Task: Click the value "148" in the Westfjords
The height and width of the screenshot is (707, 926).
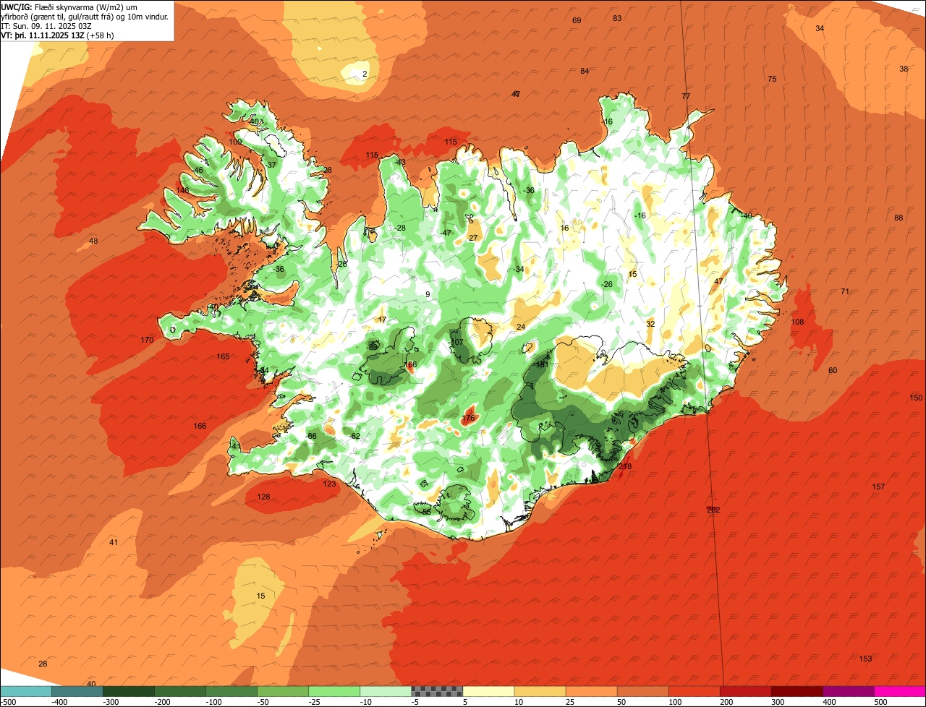Action: click(182, 190)
